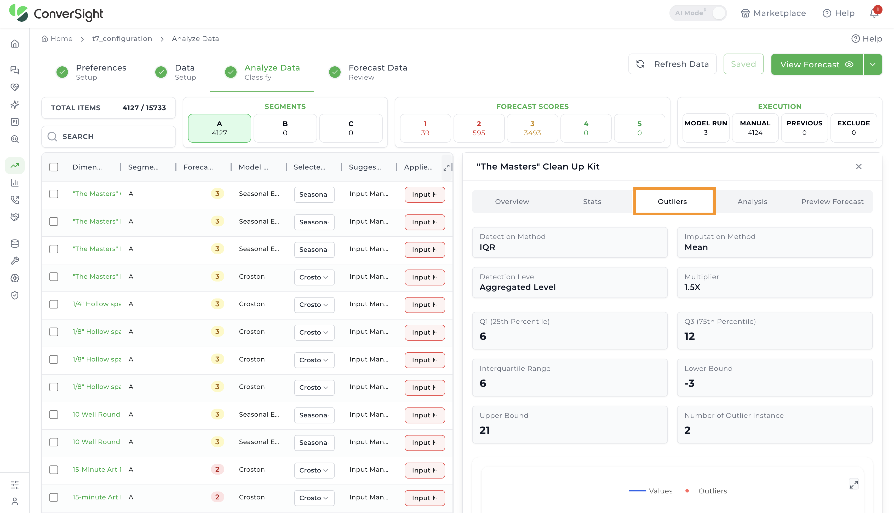This screenshot has width=894, height=513.
Task: Open the Marketplace link
Action: (x=773, y=13)
